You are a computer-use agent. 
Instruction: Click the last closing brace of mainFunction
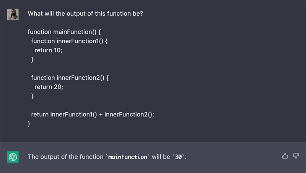(x=29, y=123)
